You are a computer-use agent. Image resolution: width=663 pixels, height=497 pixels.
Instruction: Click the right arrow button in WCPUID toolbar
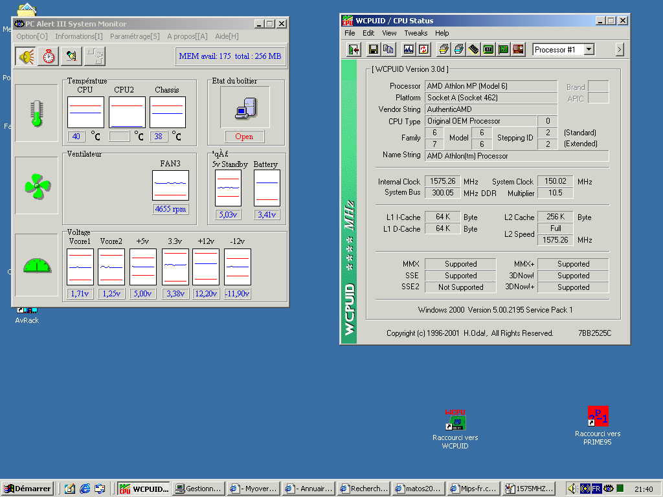(x=620, y=50)
